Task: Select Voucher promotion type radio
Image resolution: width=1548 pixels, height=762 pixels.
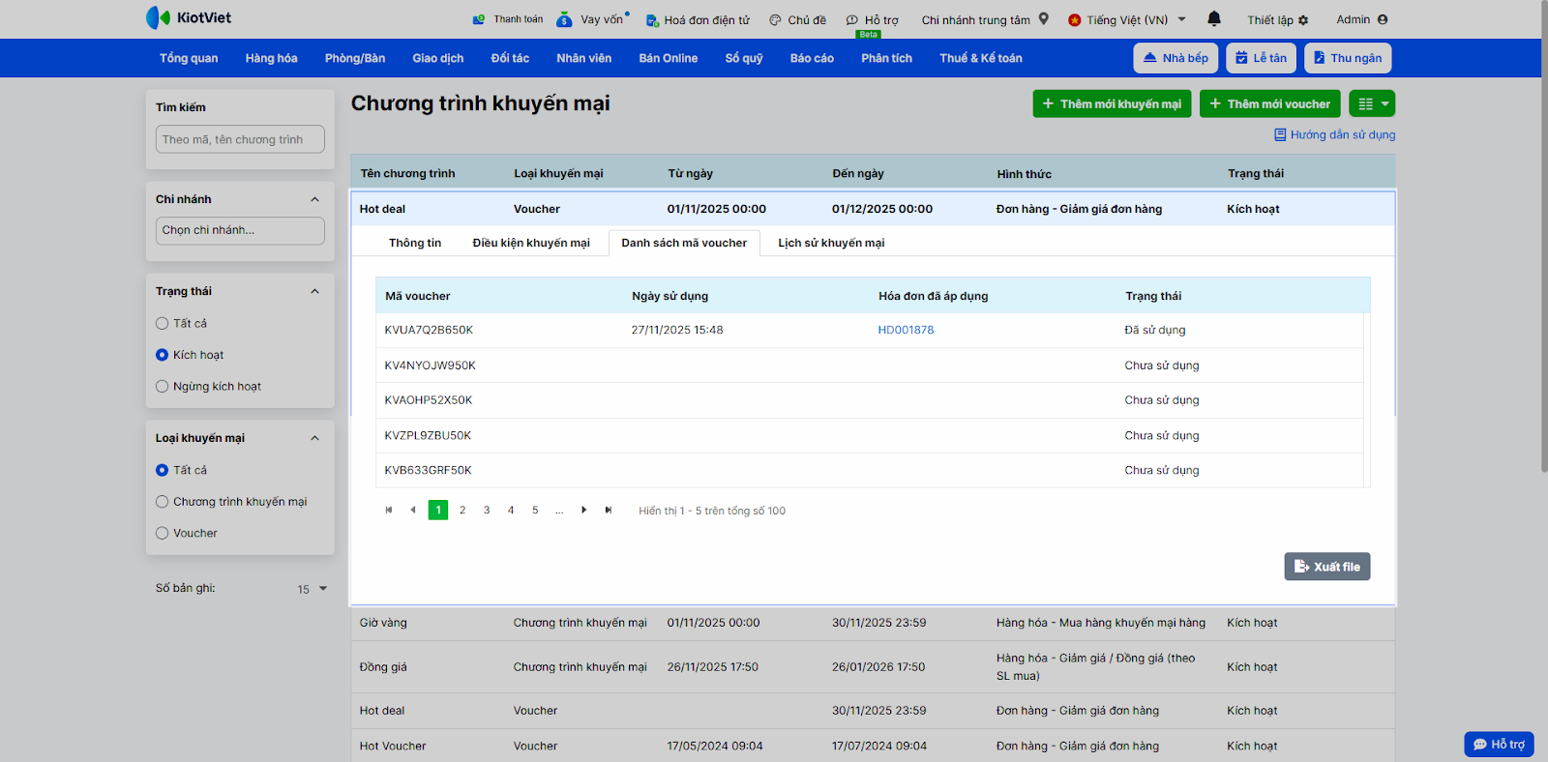Action: point(163,534)
